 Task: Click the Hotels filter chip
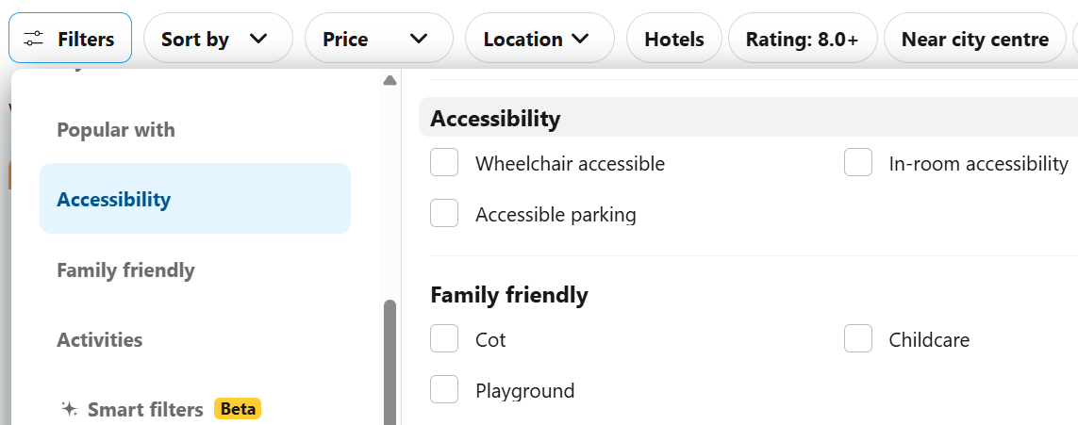(674, 39)
